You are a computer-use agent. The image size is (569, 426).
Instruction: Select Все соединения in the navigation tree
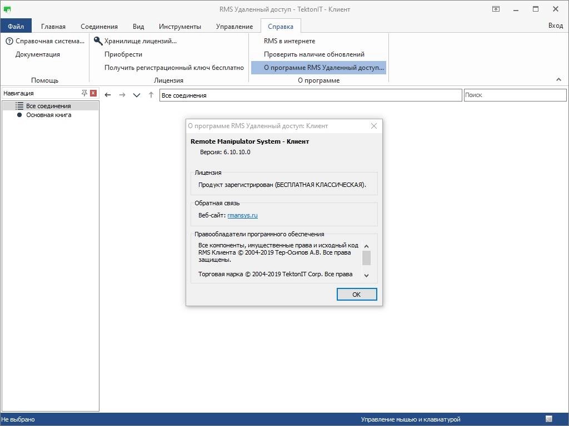pos(51,106)
